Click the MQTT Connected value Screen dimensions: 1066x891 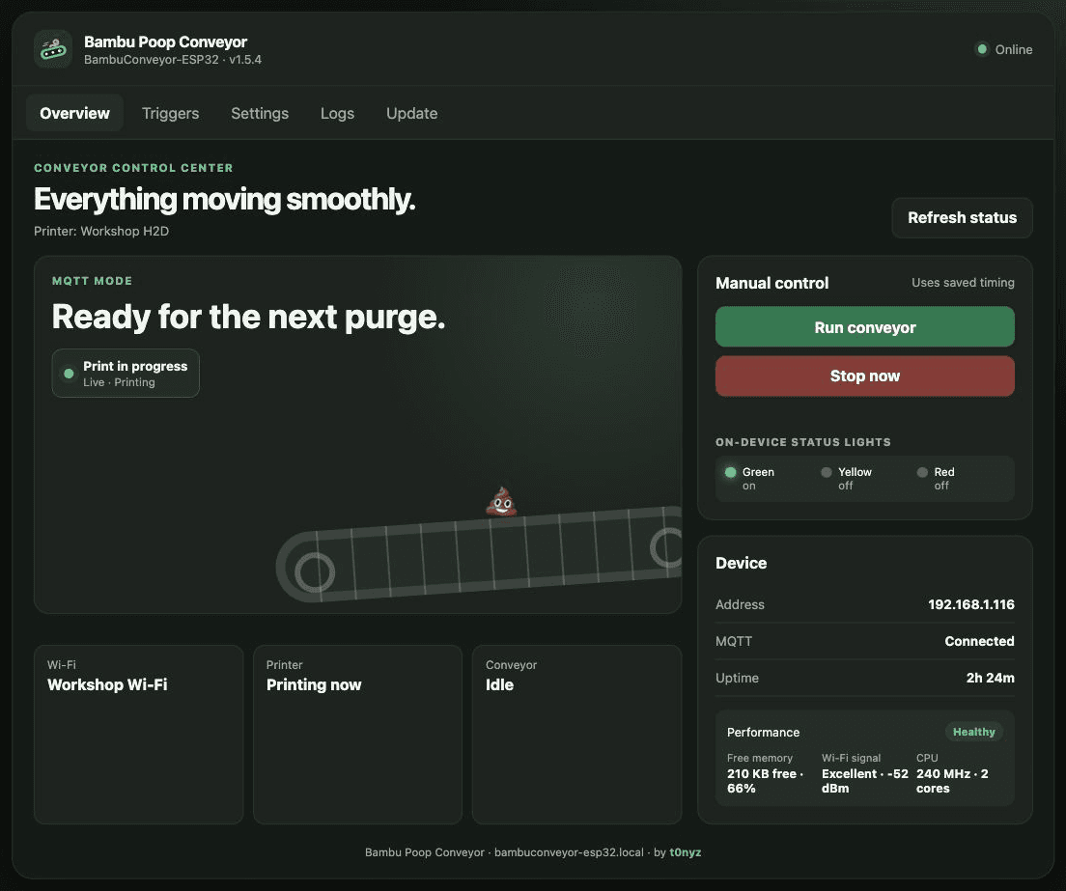pyautogui.click(x=979, y=641)
